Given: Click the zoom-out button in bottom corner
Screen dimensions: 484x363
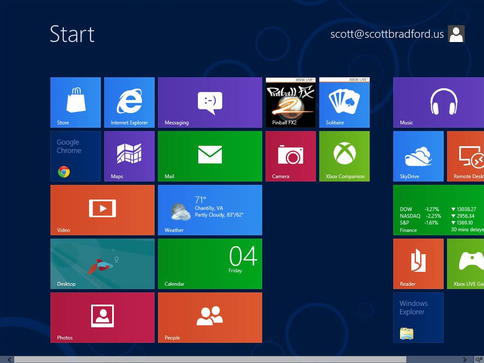Looking at the screenshot, I should [479, 360].
